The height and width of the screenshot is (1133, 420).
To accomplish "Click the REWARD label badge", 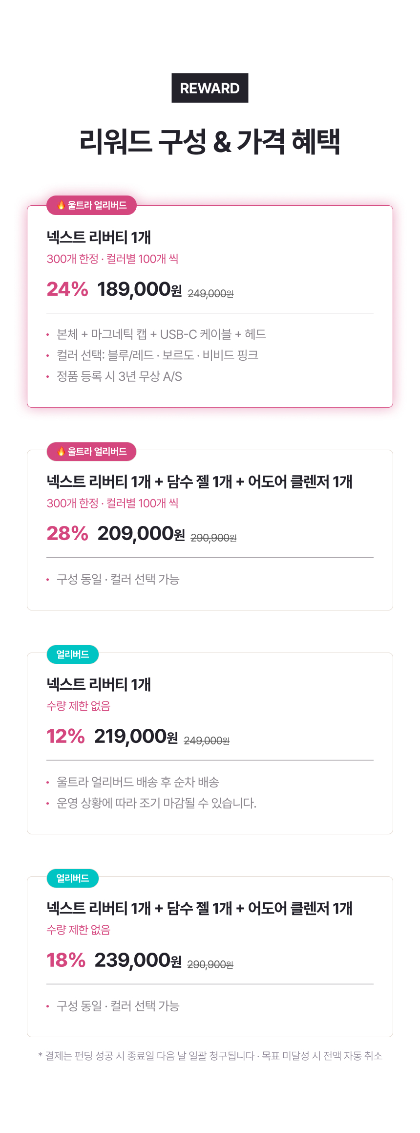I will (210, 88).
